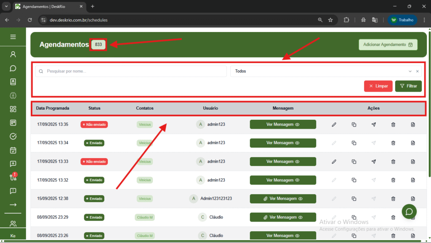Click the sidebar icon with red alert badge
The height and width of the screenshot is (243, 431).
13,177
